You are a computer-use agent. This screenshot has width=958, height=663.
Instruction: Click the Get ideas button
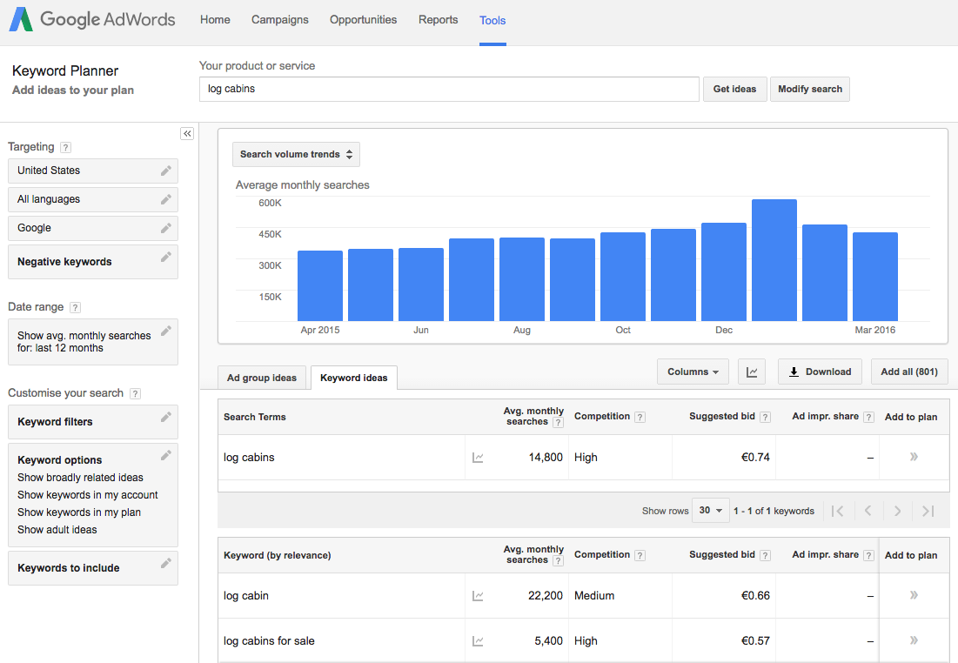(x=734, y=89)
